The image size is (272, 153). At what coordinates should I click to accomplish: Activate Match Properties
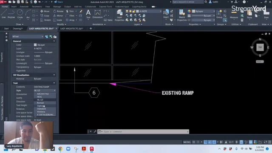click(x=182, y=15)
